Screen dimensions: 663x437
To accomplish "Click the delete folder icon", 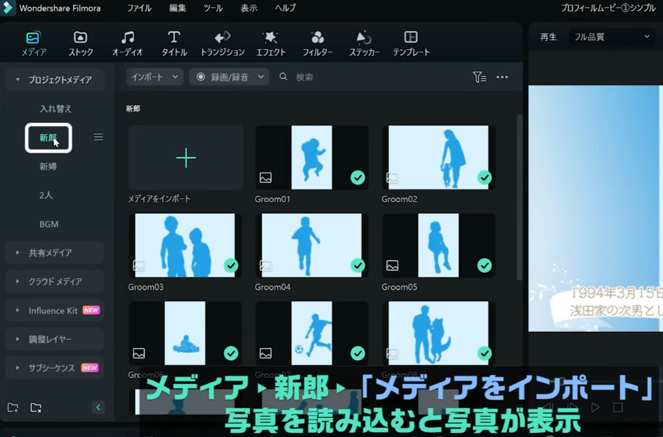I will point(36,408).
